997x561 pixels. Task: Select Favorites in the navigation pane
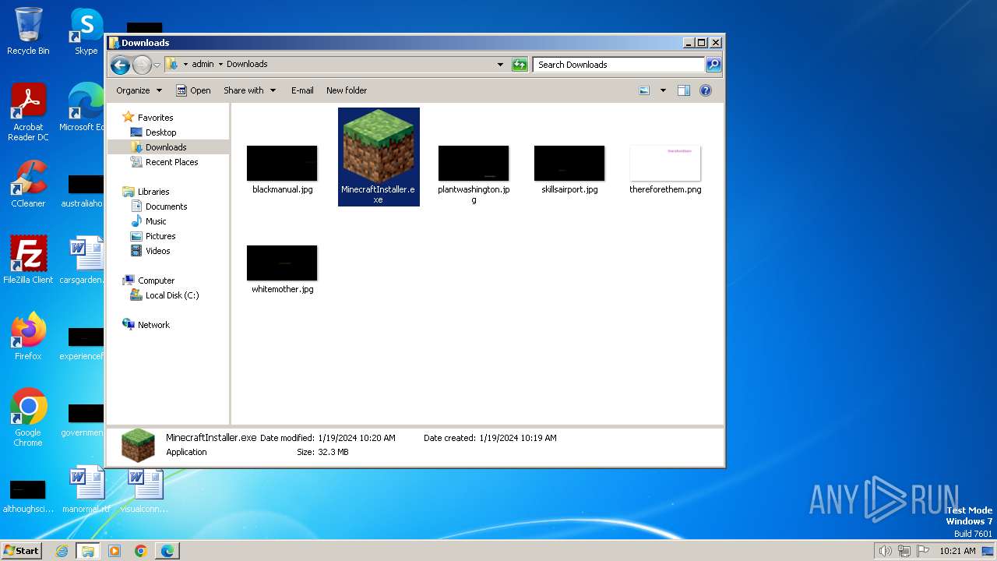click(x=155, y=118)
